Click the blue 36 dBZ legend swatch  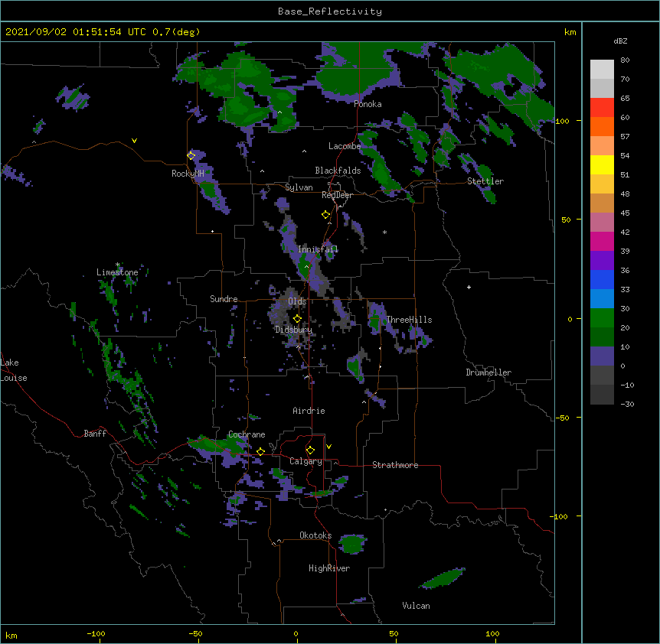coord(602,279)
